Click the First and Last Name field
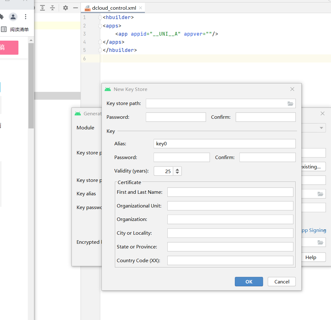The image size is (331, 320). coord(230,192)
